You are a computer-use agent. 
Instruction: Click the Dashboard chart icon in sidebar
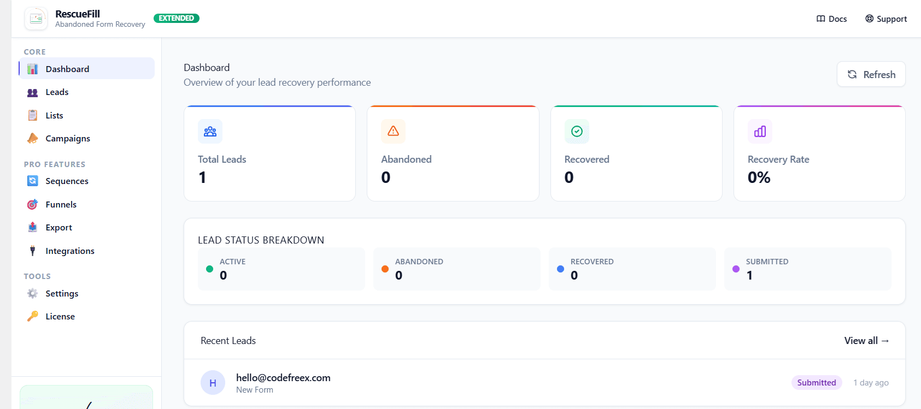(33, 69)
